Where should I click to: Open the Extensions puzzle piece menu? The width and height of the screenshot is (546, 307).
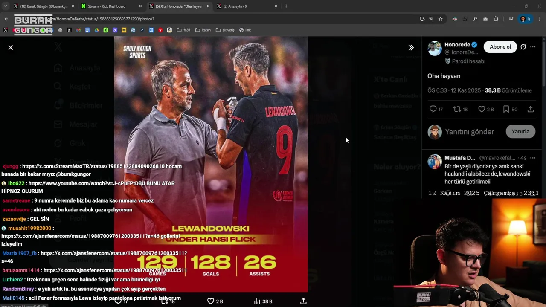[x=496, y=19]
